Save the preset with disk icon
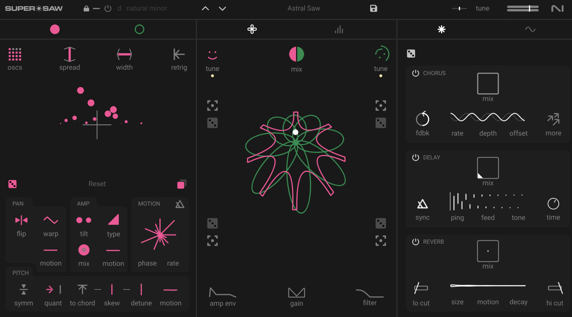This screenshot has height=317, width=572. coord(374,8)
